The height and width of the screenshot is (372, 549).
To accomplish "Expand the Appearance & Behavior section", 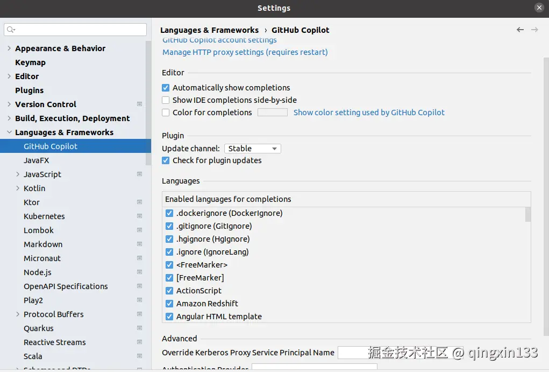I will click(9, 48).
